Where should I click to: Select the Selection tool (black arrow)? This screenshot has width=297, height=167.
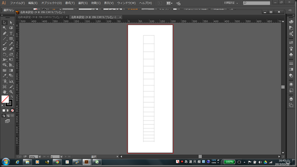(5, 23)
